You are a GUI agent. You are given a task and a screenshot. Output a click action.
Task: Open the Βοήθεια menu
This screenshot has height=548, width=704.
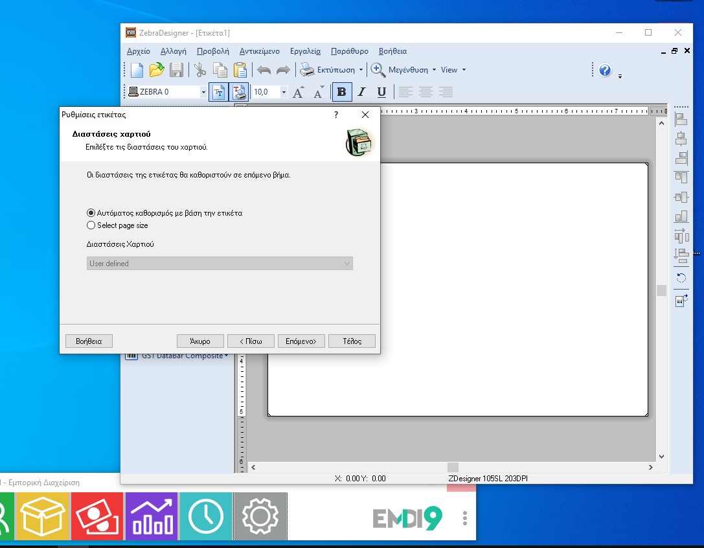pos(393,51)
